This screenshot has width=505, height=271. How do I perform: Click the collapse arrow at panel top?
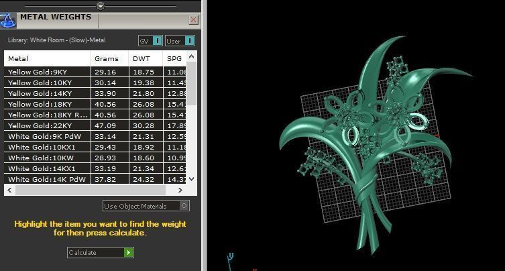pyautogui.click(x=101, y=6)
